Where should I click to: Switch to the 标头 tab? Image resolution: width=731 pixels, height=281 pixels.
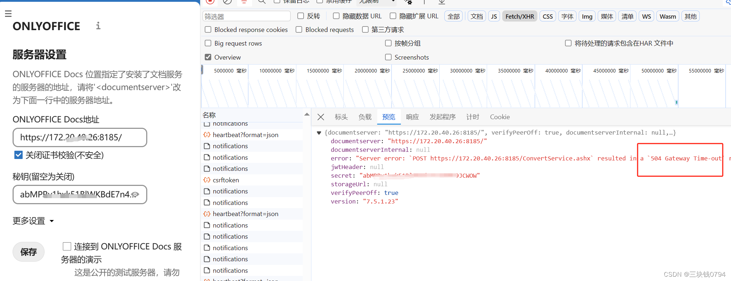click(341, 117)
